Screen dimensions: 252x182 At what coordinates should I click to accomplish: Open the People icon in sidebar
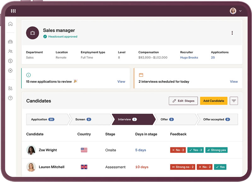10,51
